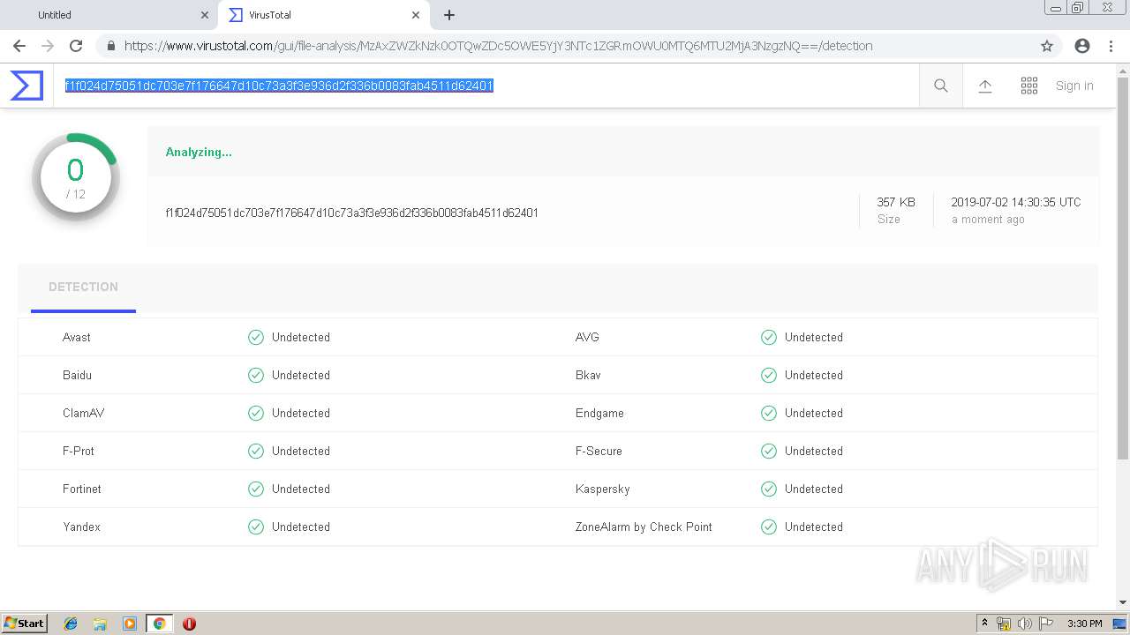Open Internet Explorer from taskbar

click(71, 624)
